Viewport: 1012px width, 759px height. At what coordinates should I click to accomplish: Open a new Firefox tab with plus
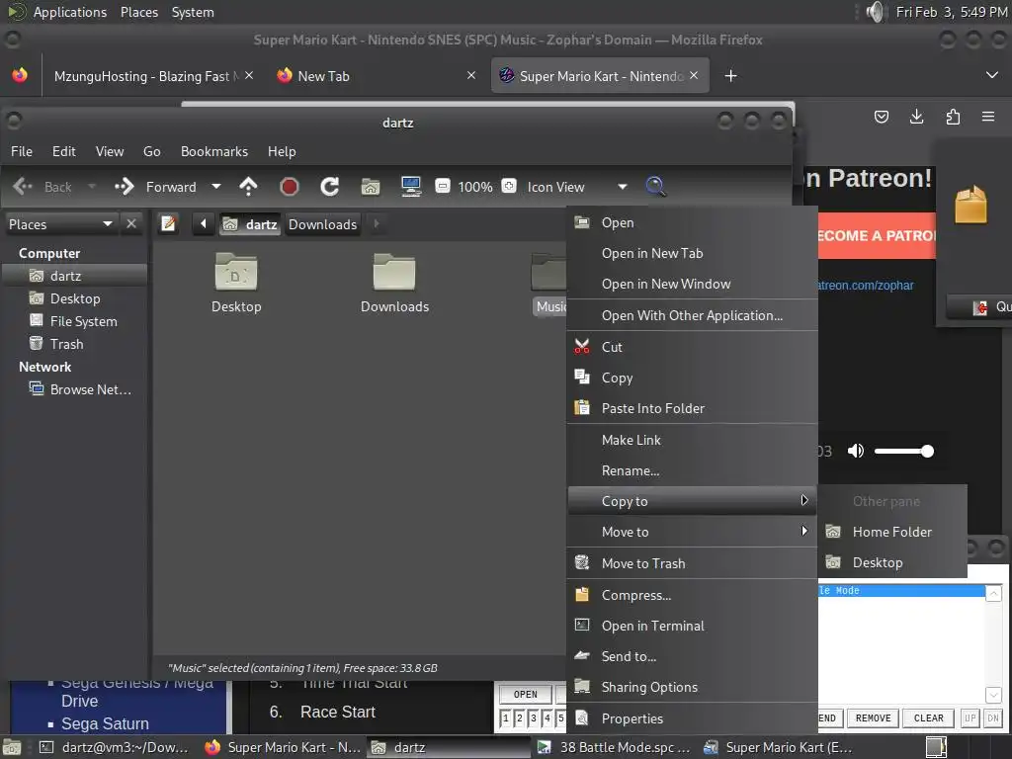(x=730, y=76)
